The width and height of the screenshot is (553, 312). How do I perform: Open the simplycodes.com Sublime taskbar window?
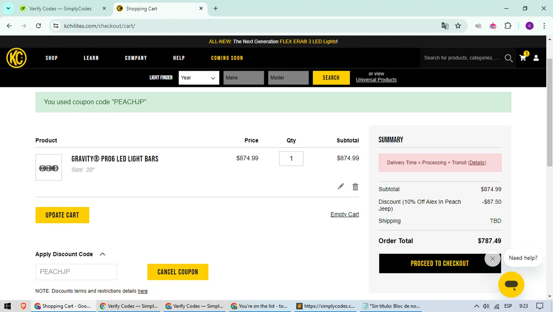[326, 306]
